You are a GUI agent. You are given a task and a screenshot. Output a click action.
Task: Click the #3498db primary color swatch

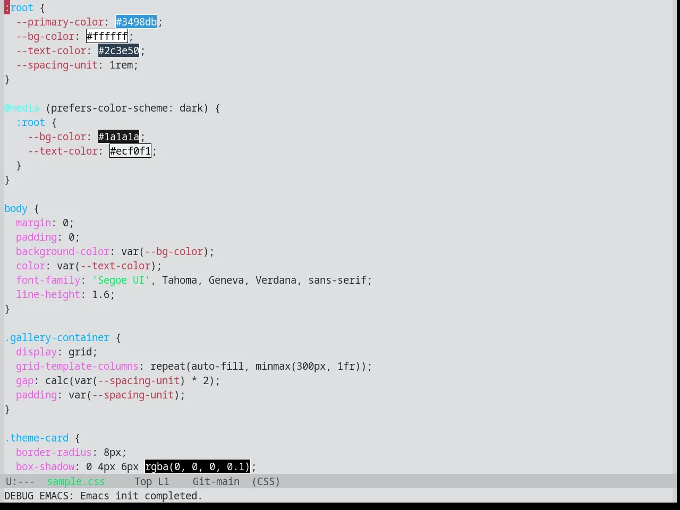coord(136,22)
